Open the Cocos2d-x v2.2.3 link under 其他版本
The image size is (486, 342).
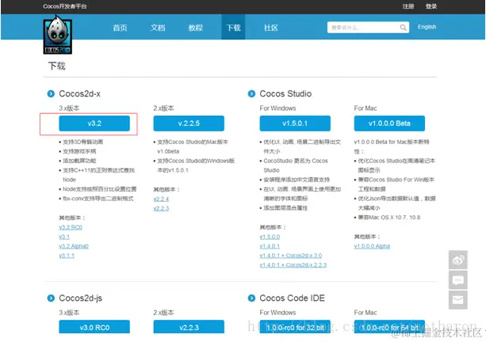pyautogui.click(x=161, y=209)
